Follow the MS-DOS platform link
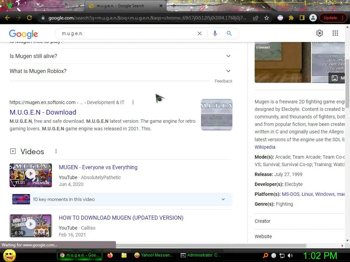This screenshot has width=350, height=262. [291, 194]
